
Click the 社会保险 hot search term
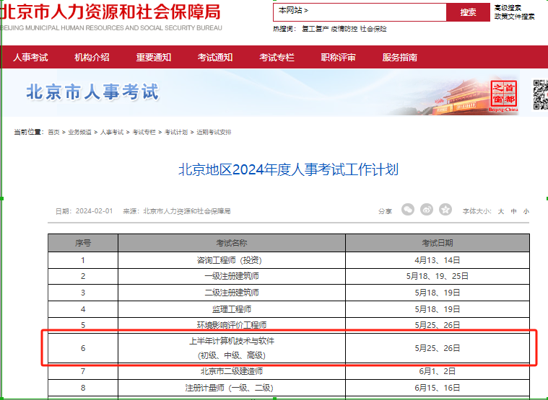click(x=373, y=29)
